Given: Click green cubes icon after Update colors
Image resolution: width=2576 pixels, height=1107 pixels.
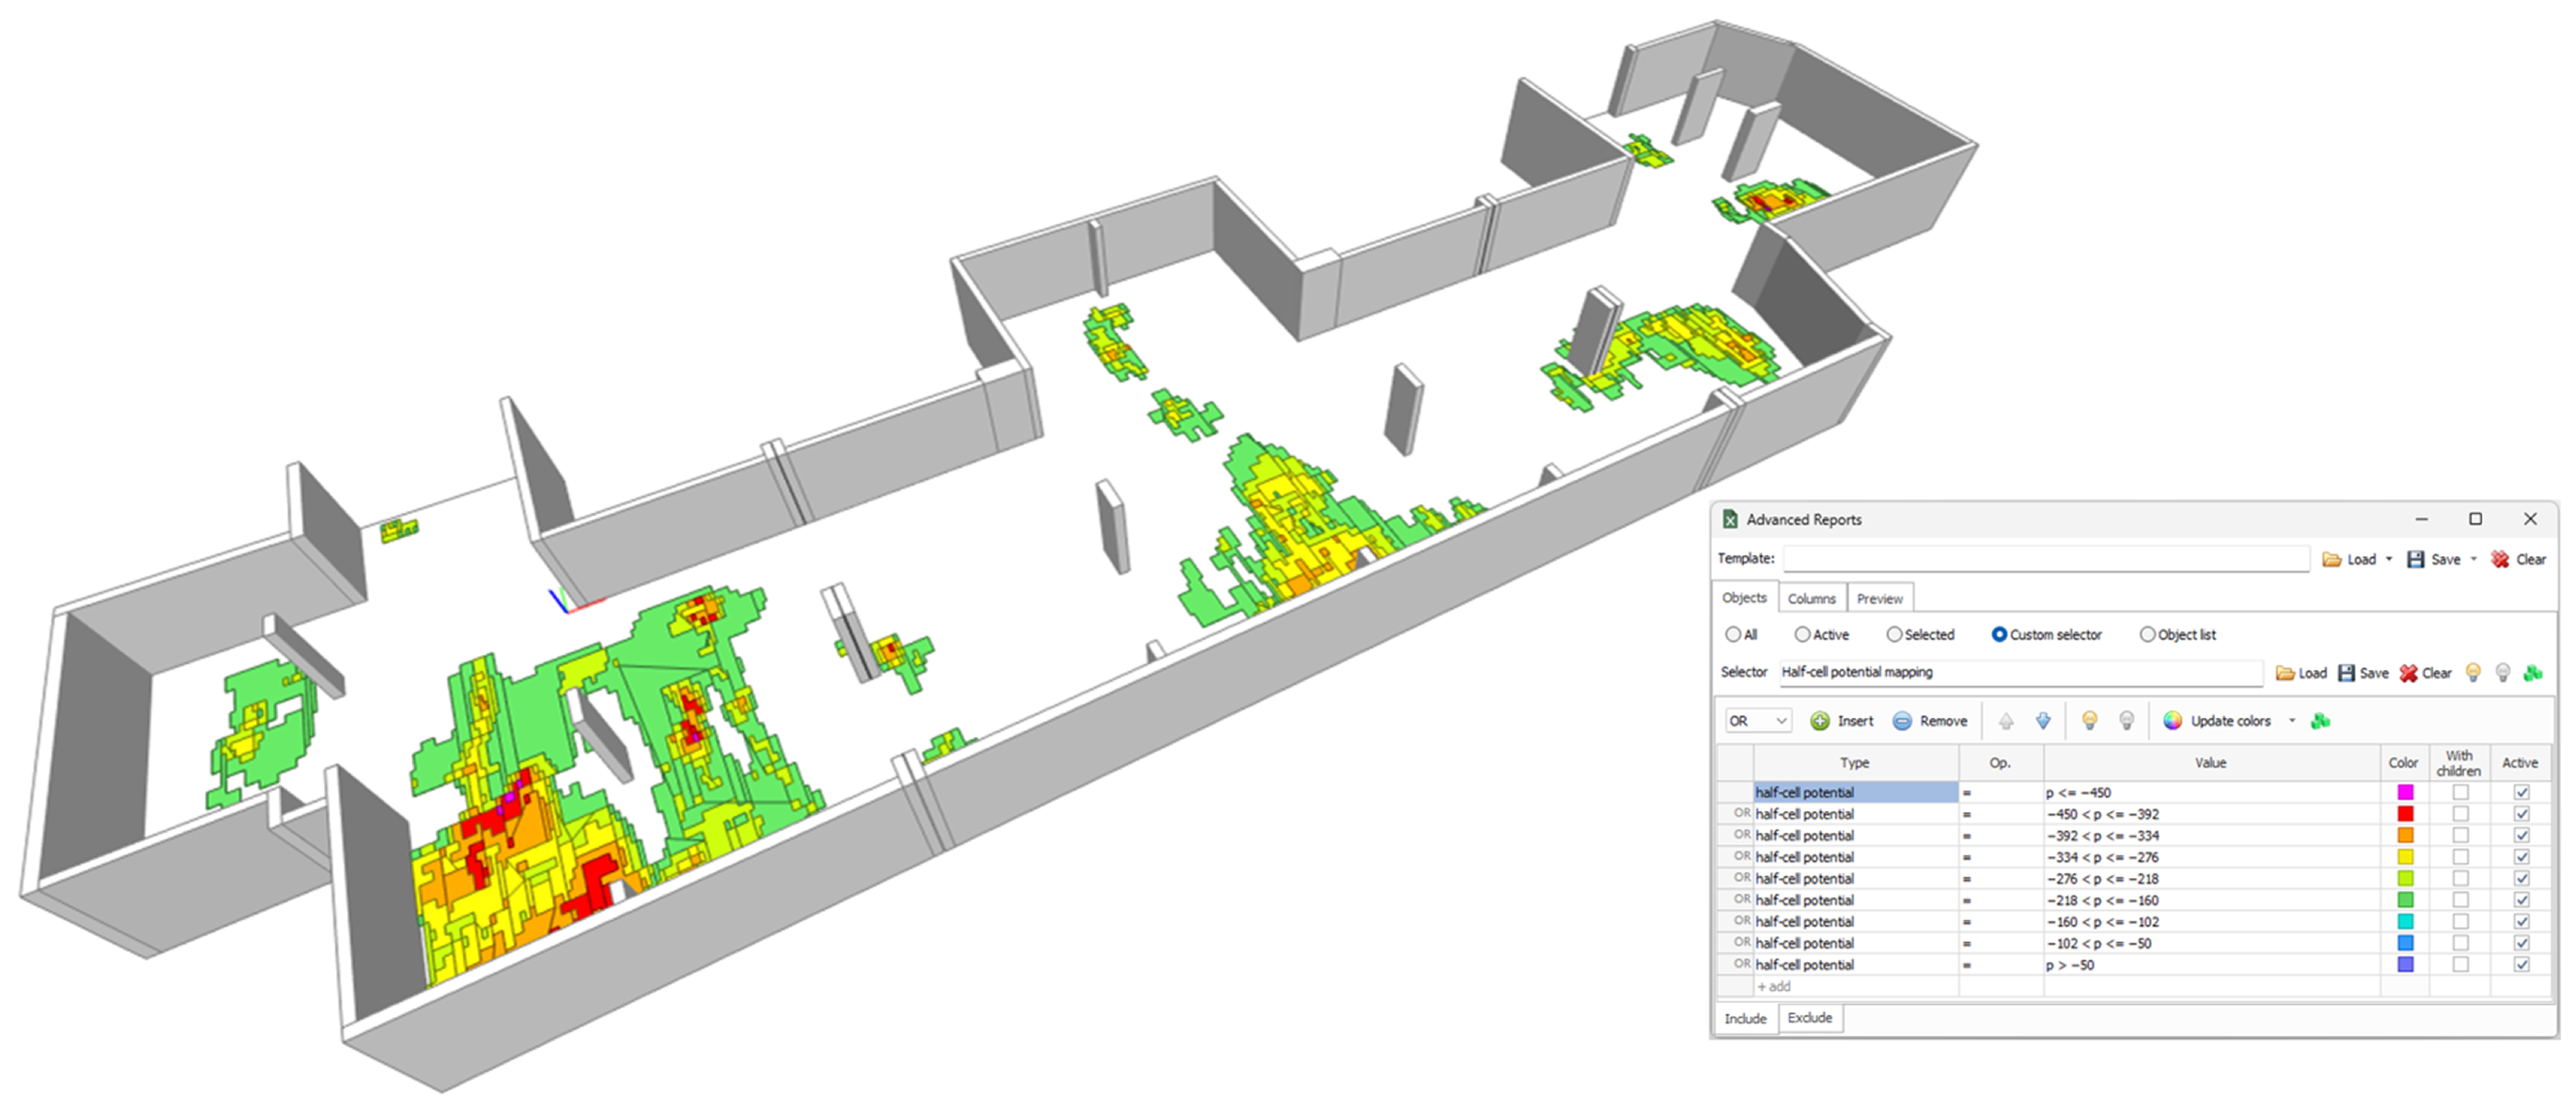Looking at the screenshot, I should coord(2321,721).
